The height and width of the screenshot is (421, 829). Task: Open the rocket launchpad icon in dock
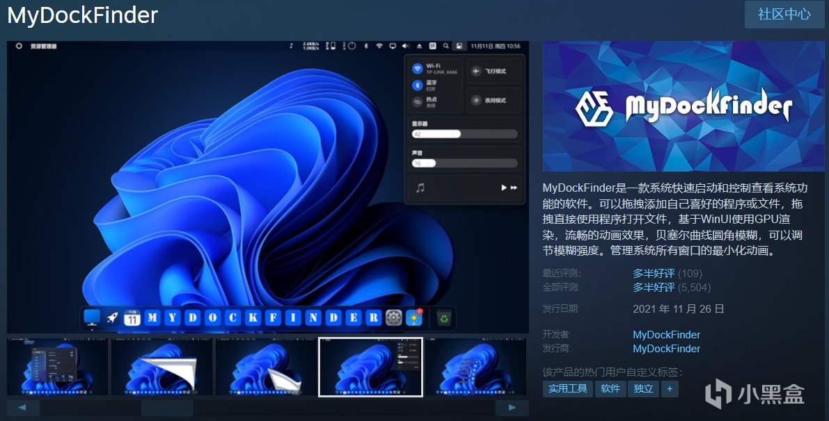(112, 317)
